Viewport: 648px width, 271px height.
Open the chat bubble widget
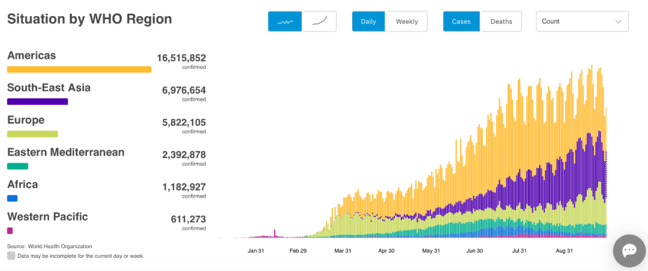tap(629, 251)
